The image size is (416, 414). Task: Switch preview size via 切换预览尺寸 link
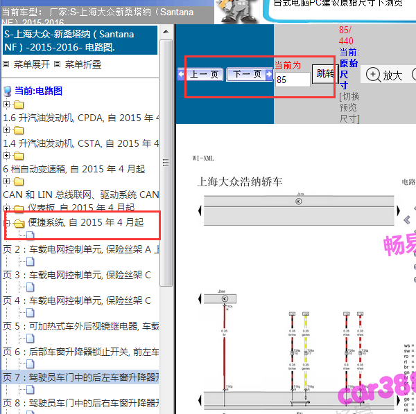point(349,107)
